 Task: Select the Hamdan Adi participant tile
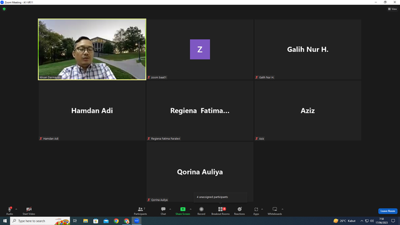[x=92, y=111]
